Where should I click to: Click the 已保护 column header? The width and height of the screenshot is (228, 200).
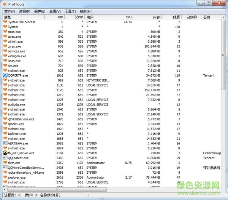191,17
